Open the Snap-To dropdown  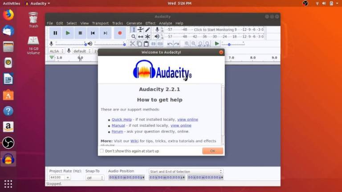94,177
